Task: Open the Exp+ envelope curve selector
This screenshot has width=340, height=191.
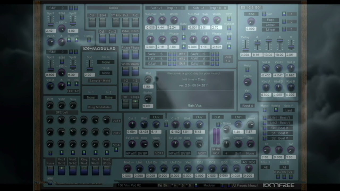Action: point(270,20)
